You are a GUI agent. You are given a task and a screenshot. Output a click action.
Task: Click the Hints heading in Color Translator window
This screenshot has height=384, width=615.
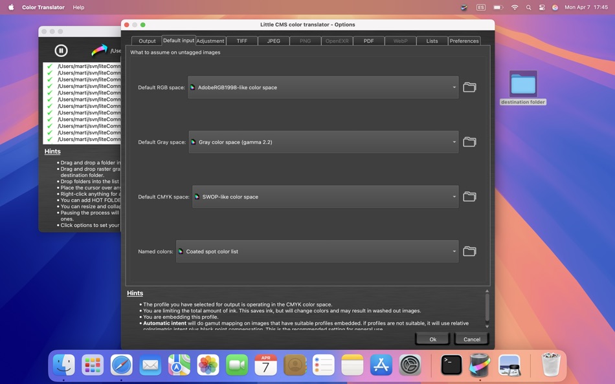52,151
